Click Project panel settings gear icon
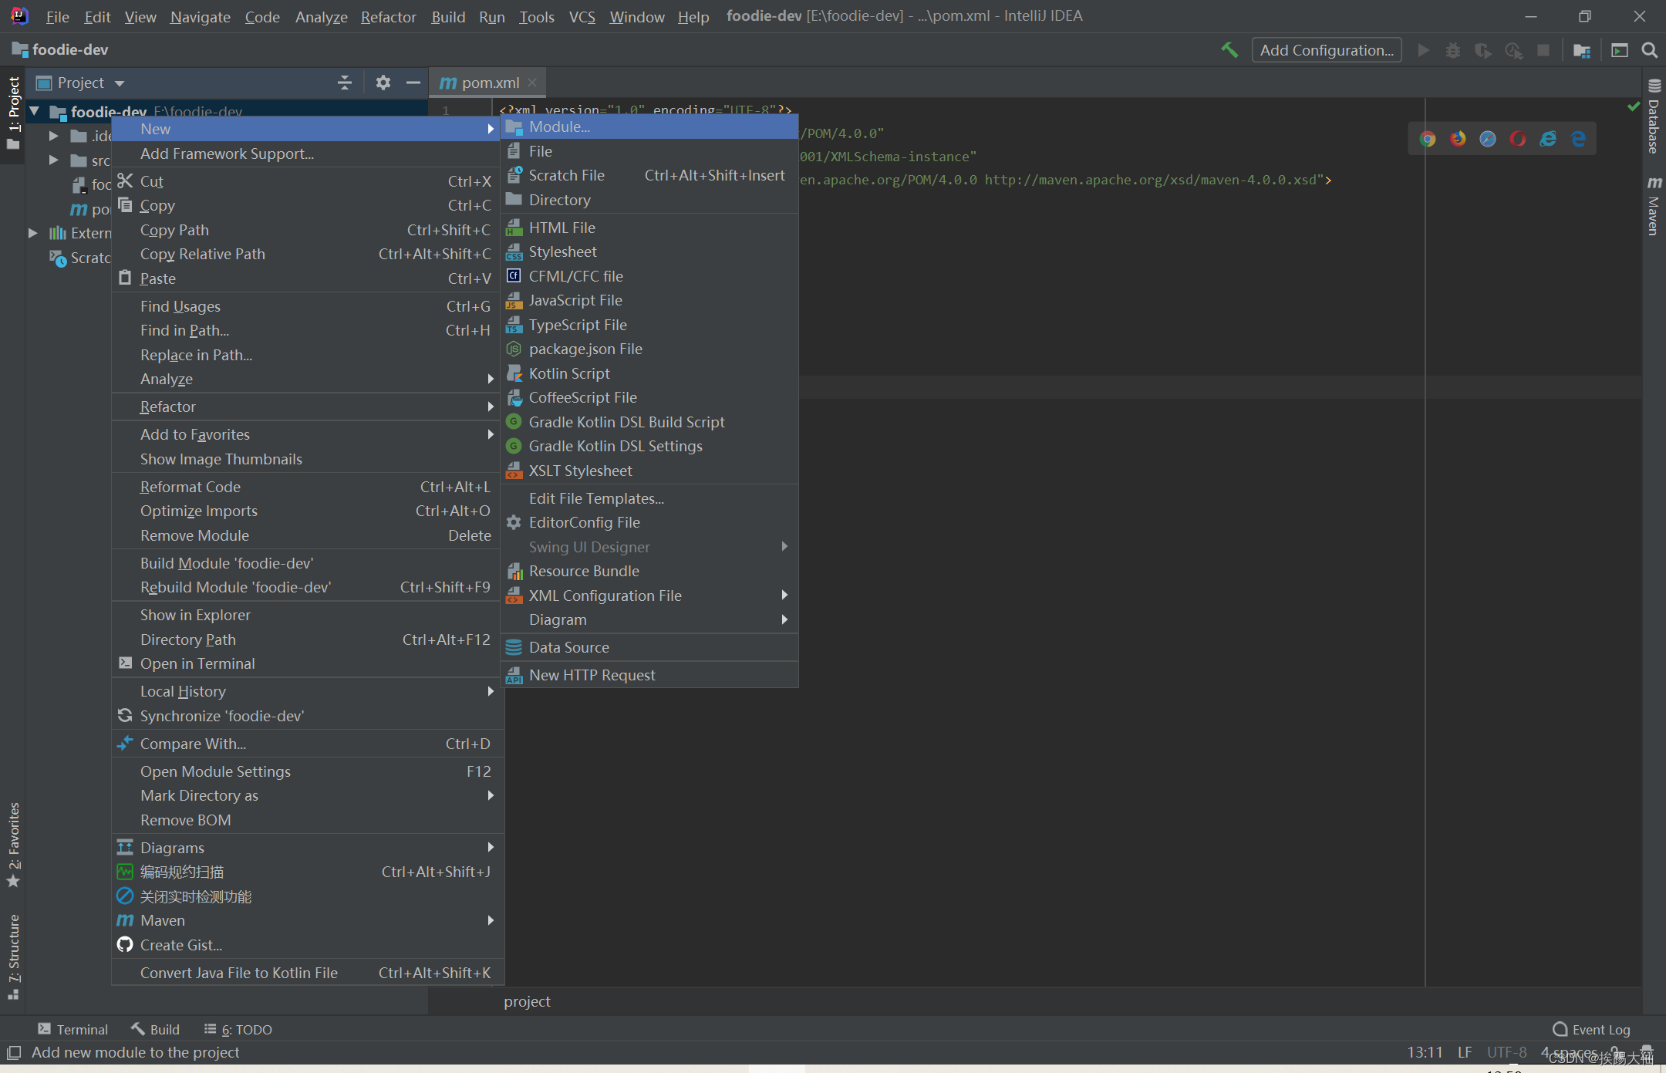Image resolution: width=1666 pixels, height=1073 pixels. 383,83
